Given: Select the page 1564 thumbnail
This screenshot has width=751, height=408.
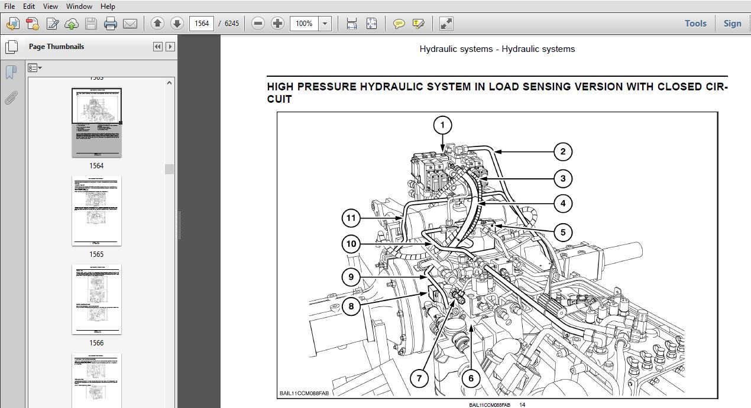Looking at the screenshot, I should click(96, 123).
